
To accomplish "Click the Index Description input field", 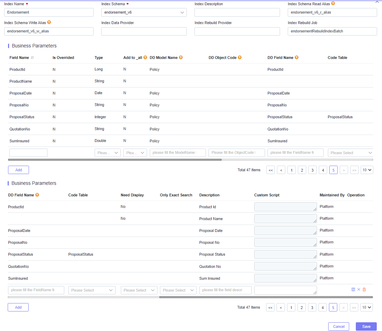I will (x=237, y=13).
